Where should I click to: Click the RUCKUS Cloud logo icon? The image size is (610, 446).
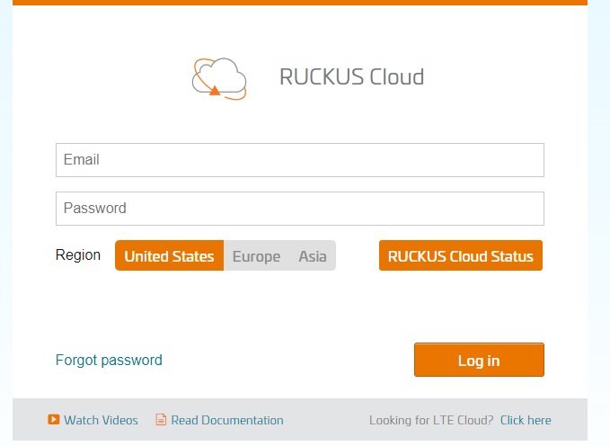point(219,79)
